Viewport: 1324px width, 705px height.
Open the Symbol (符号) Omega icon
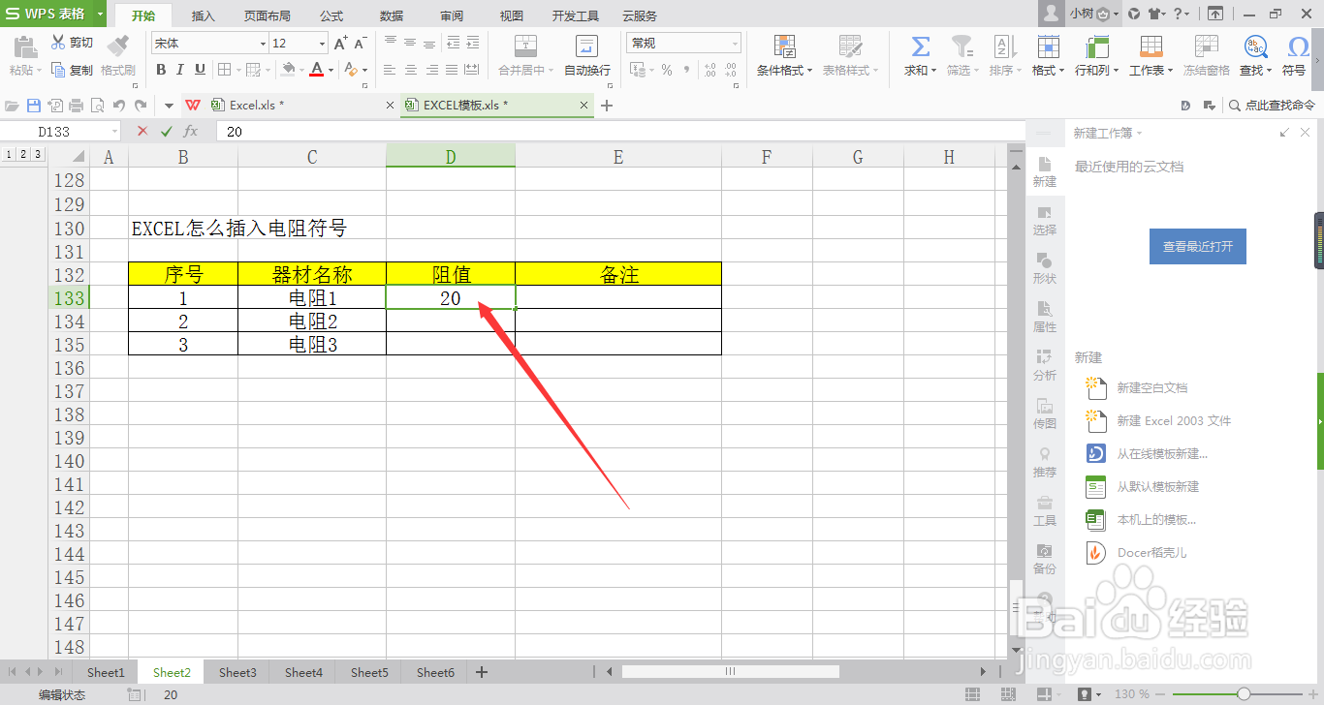1297,46
